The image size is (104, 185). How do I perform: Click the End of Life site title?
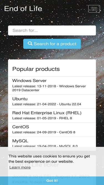[23, 9]
